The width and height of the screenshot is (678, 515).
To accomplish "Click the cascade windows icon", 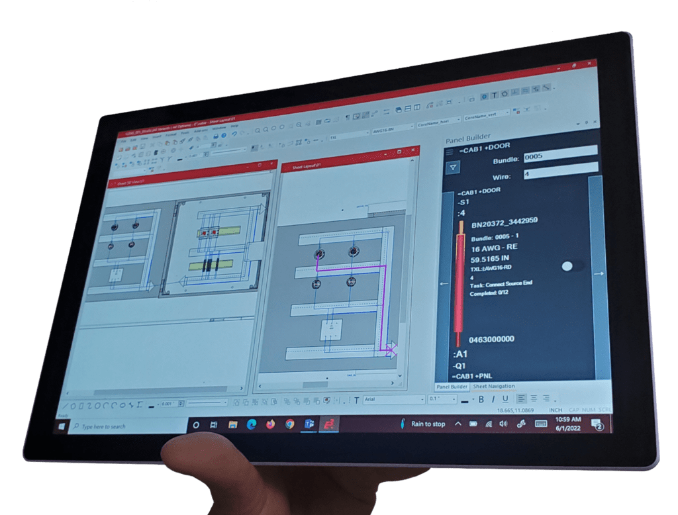I will [x=398, y=110].
